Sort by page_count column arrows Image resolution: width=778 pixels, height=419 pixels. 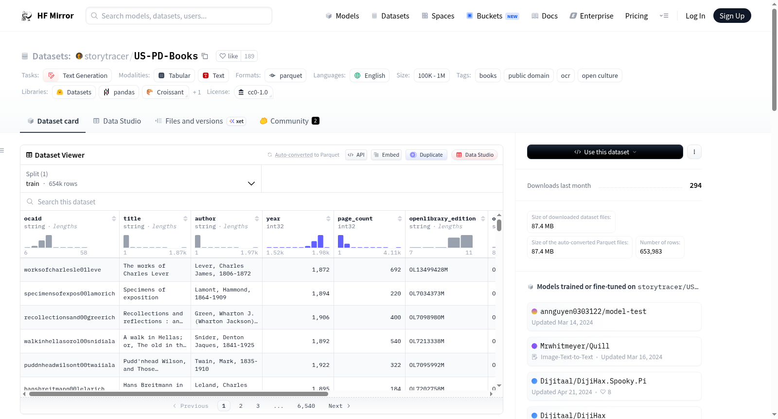point(400,219)
